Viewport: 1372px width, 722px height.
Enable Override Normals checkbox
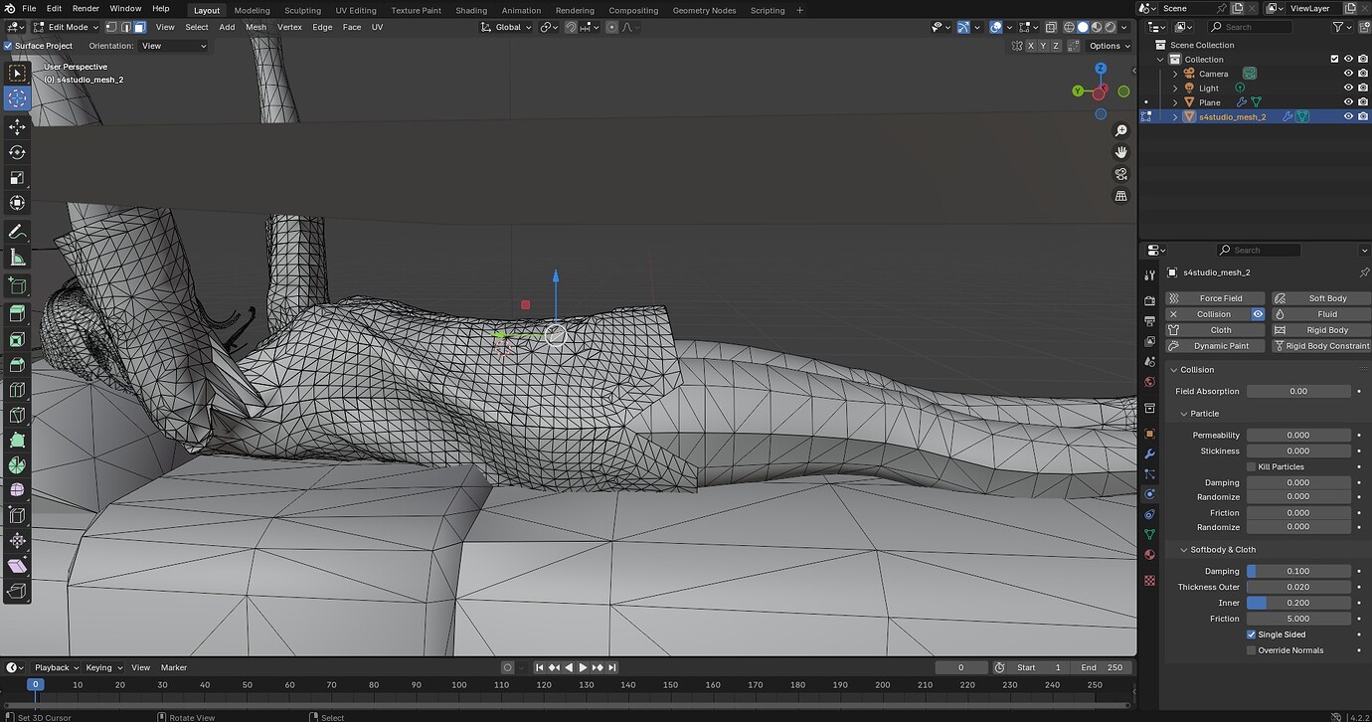click(x=1252, y=650)
